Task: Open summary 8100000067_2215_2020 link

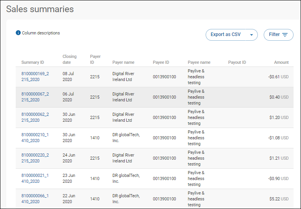Action: click(x=35, y=97)
